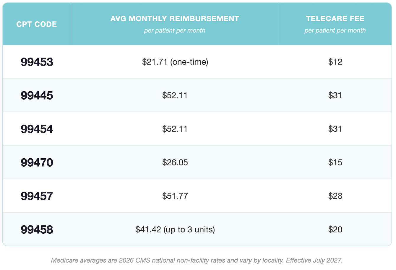Screen dimensions: 396x270
Task: Click the $28 telecare fee
Action: (x=335, y=196)
